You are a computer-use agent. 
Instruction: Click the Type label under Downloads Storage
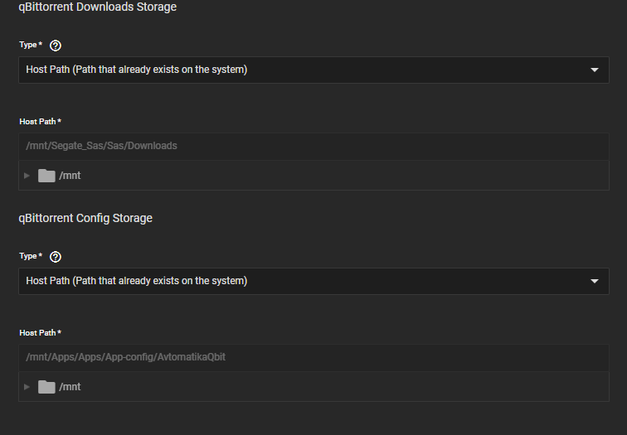(x=30, y=45)
